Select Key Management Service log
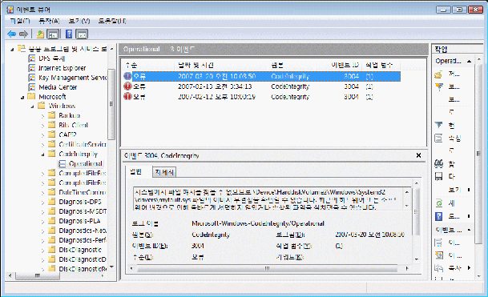Screen dimensions: 488x297 point(72,78)
